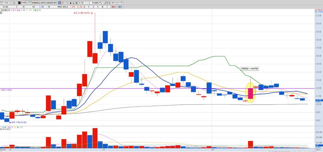This screenshot has width=323, height=152.
Task: Click the LC:36.36 value on price axis
Action: click(319, 10)
